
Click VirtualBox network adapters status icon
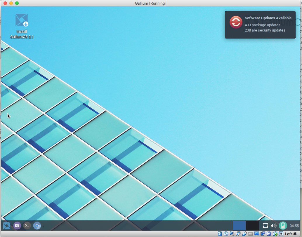coord(238,234)
